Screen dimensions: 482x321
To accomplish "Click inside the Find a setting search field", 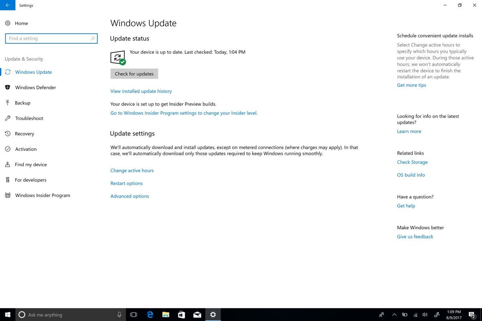I will pos(48,38).
